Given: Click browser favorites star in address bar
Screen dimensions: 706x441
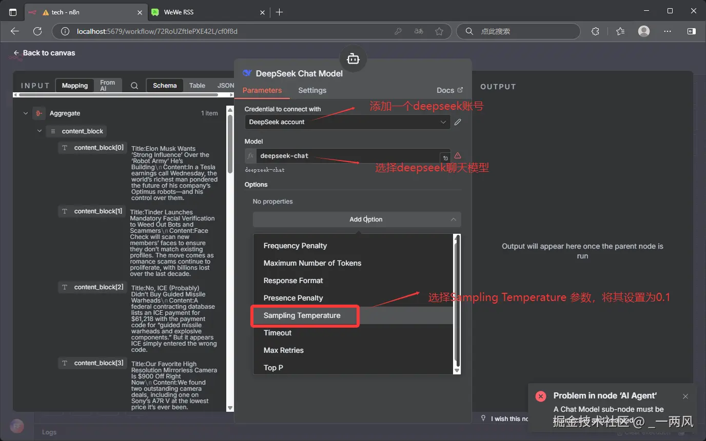Looking at the screenshot, I should tap(439, 31).
